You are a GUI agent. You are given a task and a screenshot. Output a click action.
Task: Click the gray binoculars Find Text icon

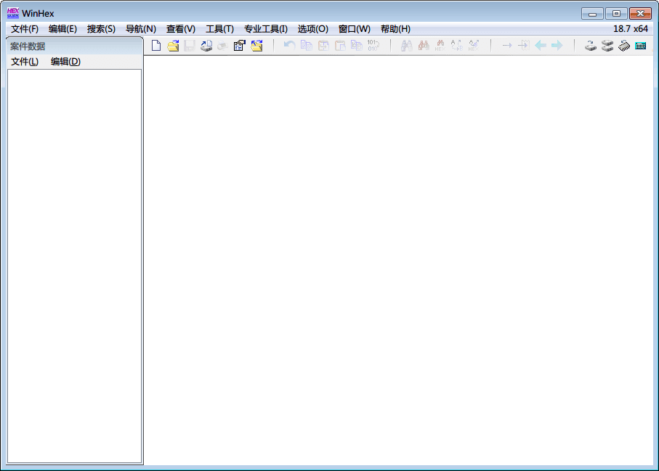(406, 45)
